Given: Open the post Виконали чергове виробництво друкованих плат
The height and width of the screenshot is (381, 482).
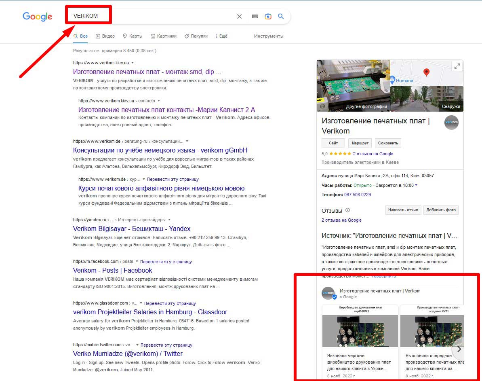Looking at the screenshot, I should coord(360,342).
